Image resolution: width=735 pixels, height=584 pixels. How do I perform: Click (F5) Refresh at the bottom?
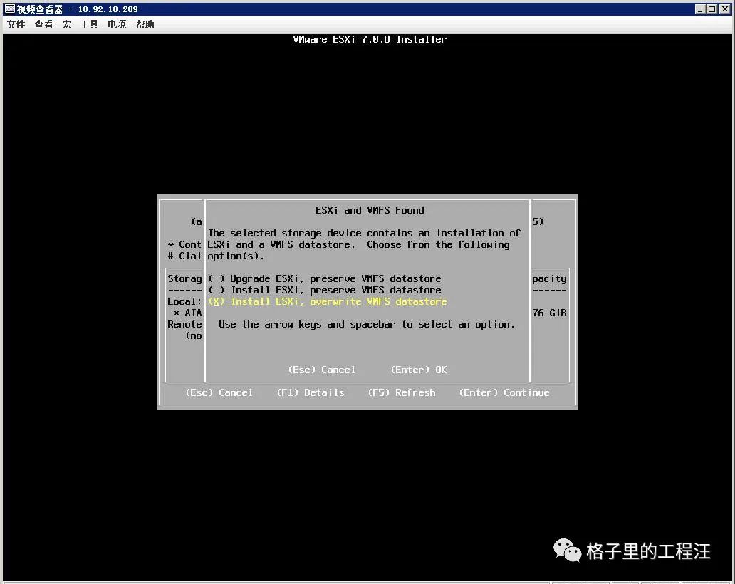(x=402, y=392)
